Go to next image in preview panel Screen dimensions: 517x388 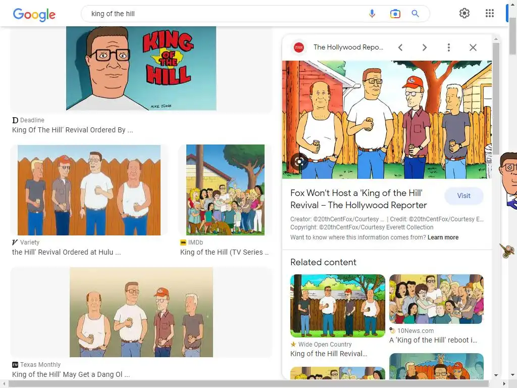[424, 47]
